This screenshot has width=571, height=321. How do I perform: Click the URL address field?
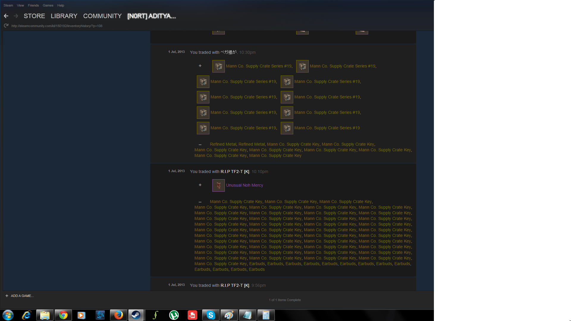pos(57,26)
